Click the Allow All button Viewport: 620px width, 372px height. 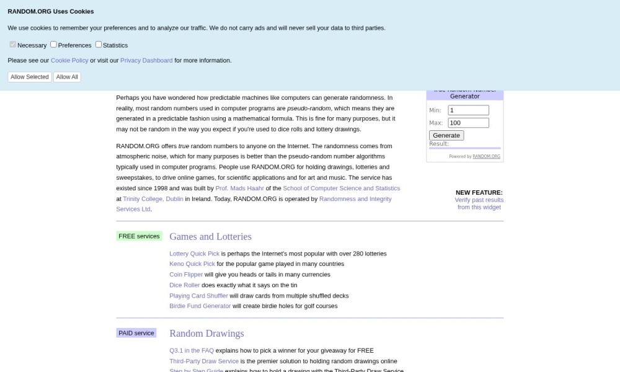click(67, 77)
